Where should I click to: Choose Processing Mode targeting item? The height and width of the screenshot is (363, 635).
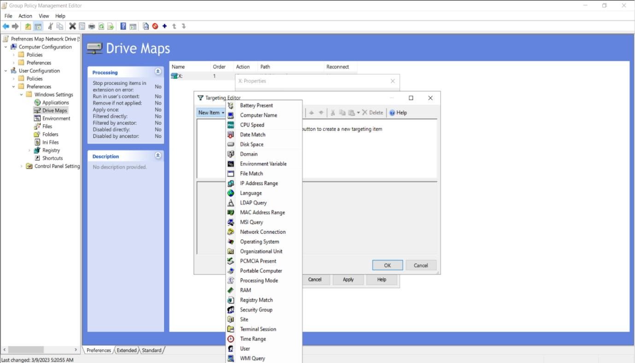tap(264, 280)
